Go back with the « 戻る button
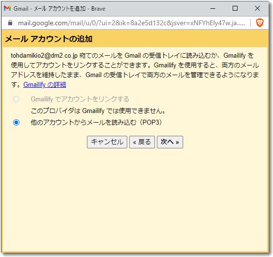273x257 pixels. (x=142, y=142)
